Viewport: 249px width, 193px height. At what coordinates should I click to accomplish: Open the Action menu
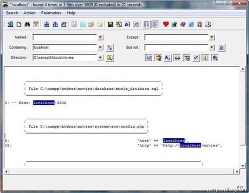tap(29, 13)
